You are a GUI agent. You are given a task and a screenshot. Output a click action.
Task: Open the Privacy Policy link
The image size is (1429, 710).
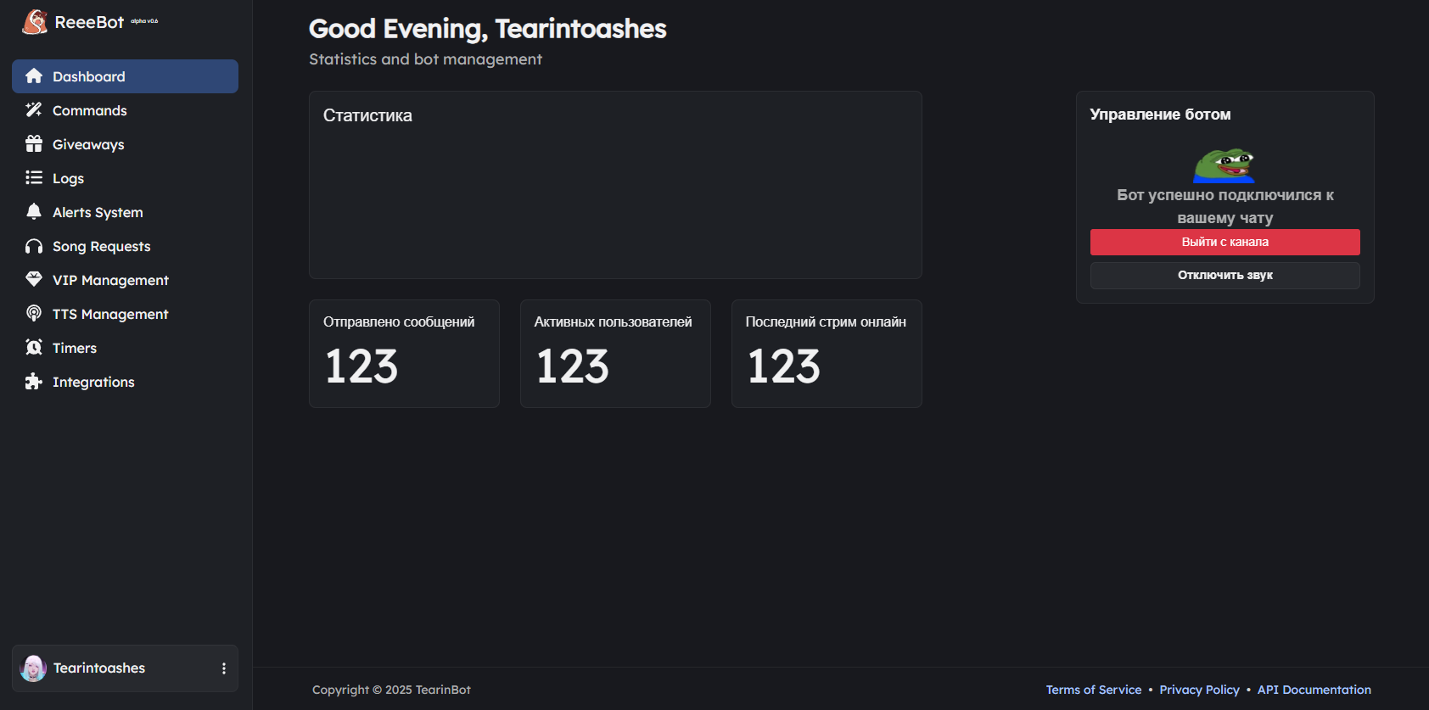click(1199, 690)
